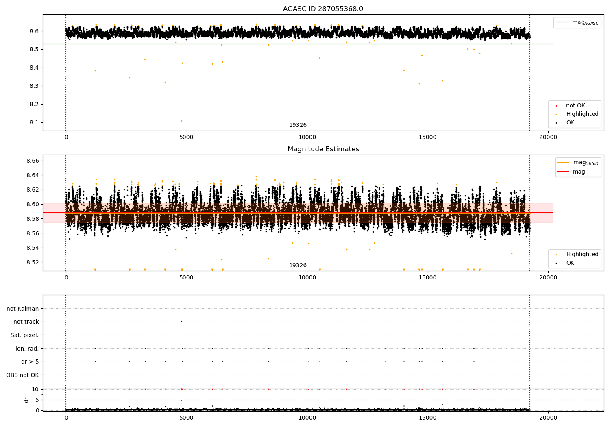Click the 8.60 tick label on middle plot

(33, 204)
